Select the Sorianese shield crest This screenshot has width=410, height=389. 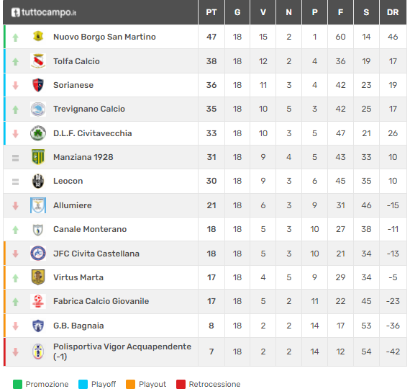click(x=38, y=85)
